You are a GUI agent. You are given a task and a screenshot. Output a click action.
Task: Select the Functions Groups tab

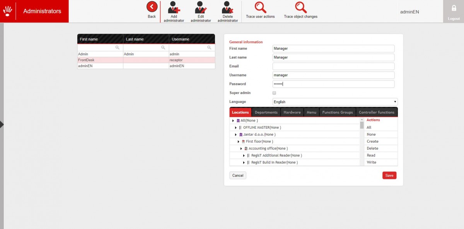[338, 112]
